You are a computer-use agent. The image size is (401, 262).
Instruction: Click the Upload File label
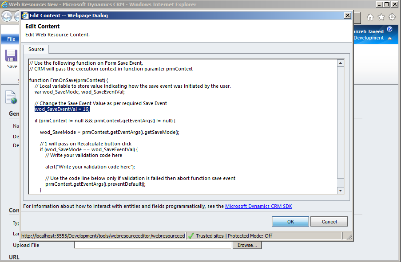click(x=26, y=245)
